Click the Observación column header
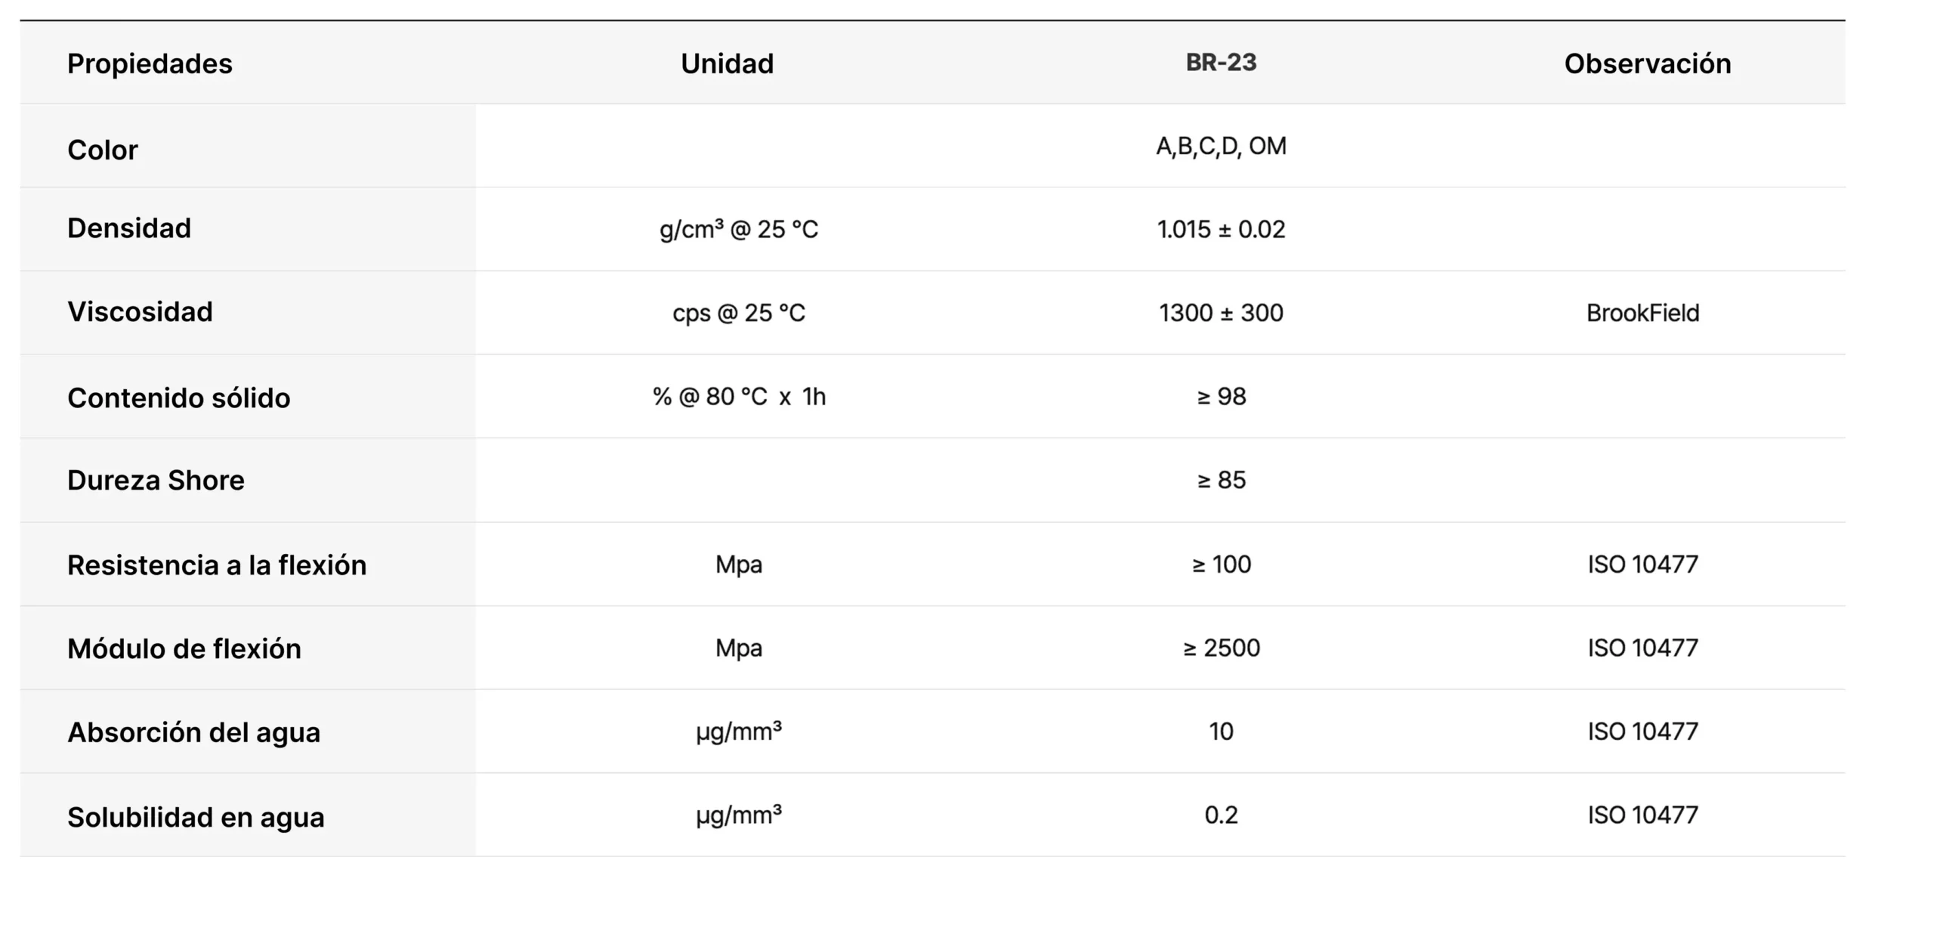This screenshot has width=1934, height=925. click(1647, 64)
